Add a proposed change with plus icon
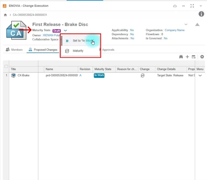Image resolution: width=207 pixels, height=180 pixels. pos(187,57)
